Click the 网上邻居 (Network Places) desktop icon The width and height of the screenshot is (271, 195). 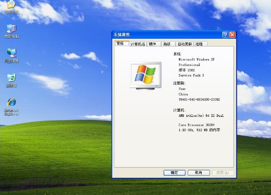pyautogui.click(x=11, y=54)
